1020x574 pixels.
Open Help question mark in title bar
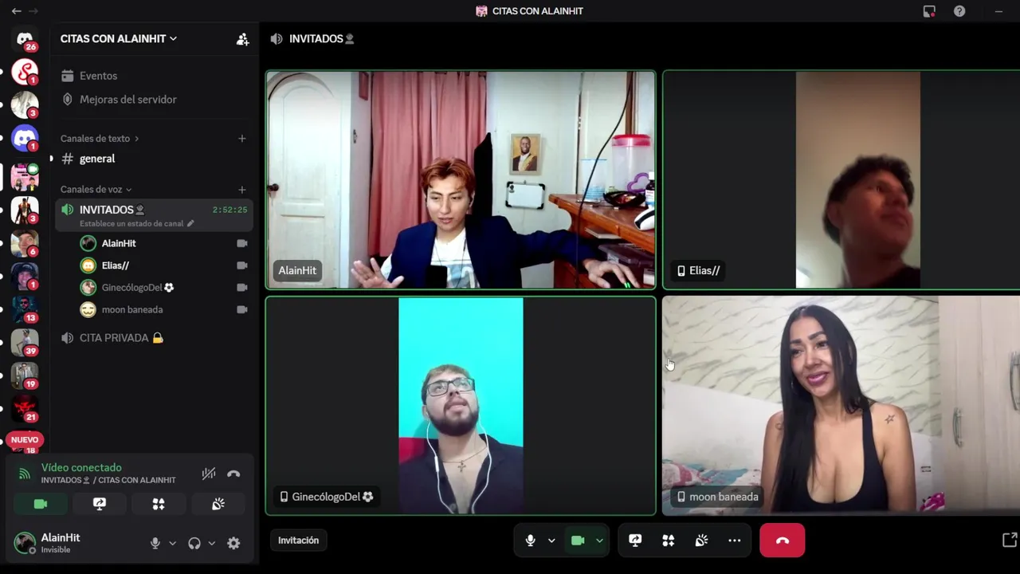[959, 11]
